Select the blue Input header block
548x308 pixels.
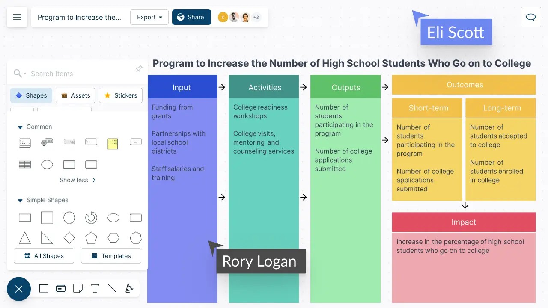pos(182,87)
